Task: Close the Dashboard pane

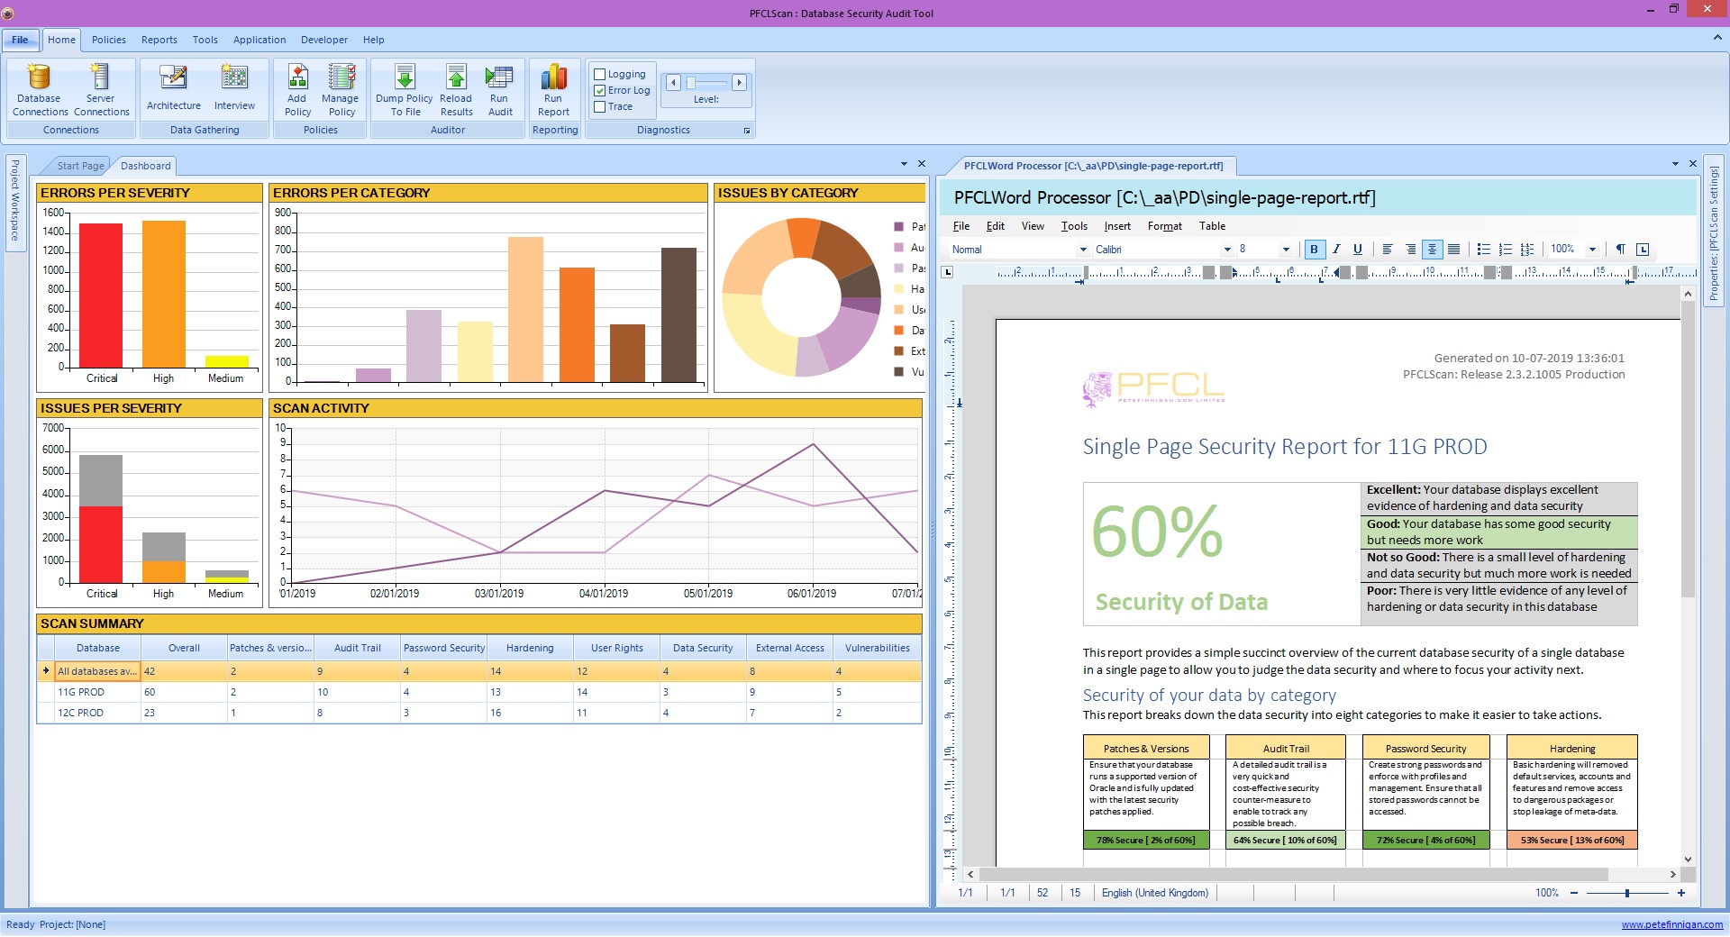Action: coord(921,164)
